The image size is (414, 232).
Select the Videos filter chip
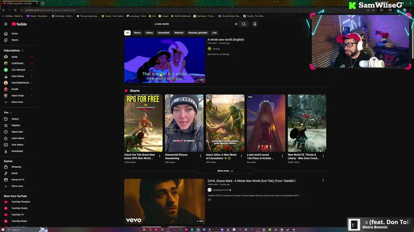[x=149, y=33]
